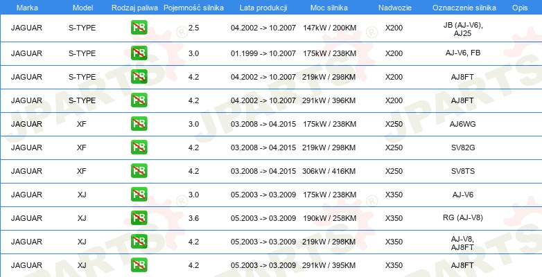Screen dimensions: 542x277
Task: Select the petrol icon in the XJ 3.0 row
Action: 139,194
